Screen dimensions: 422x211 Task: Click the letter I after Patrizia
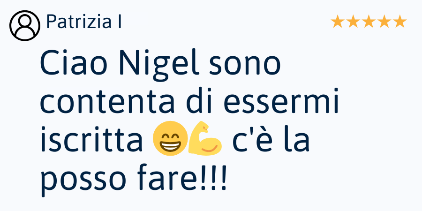120,22
